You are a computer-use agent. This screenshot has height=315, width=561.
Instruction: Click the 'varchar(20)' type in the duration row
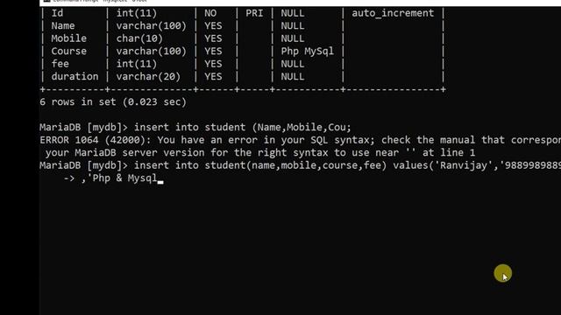click(148, 76)
